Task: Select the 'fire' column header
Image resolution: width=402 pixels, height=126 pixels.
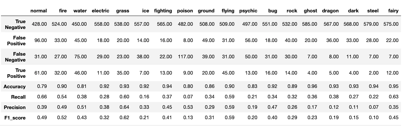Action: 63,11
